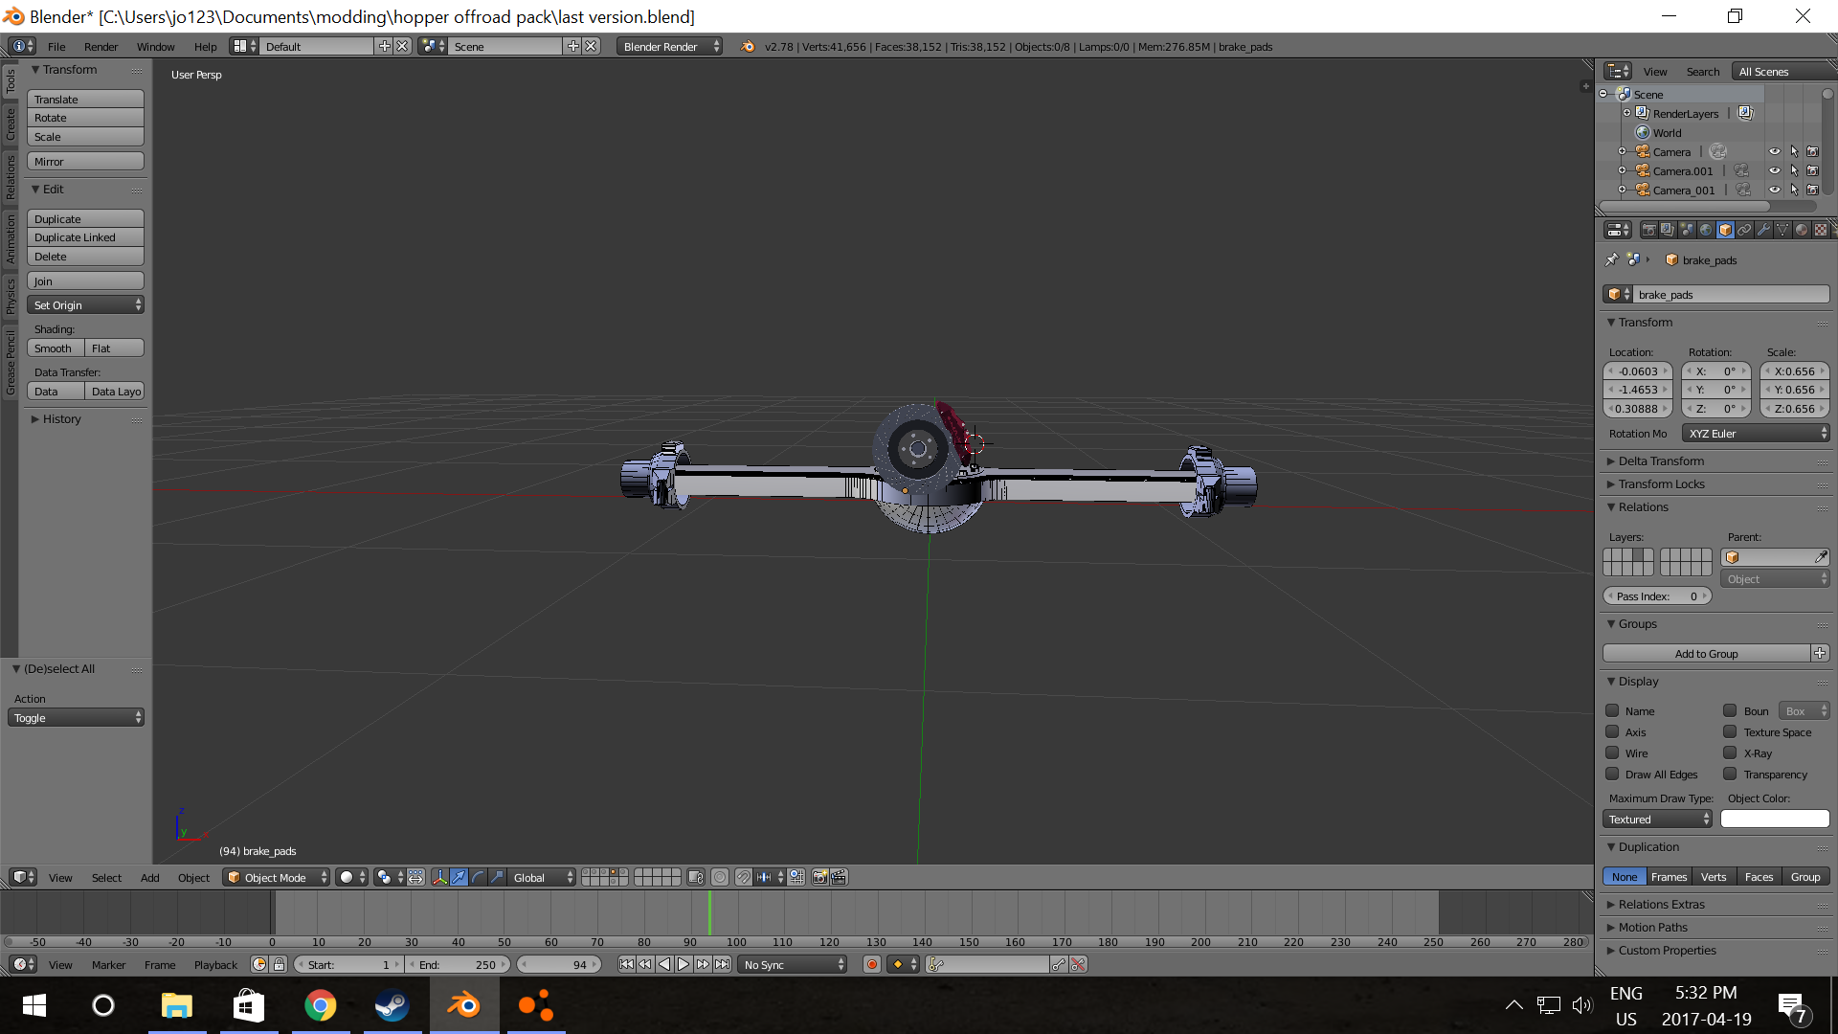Enable the Wire display checkbox

[1613, 753]
